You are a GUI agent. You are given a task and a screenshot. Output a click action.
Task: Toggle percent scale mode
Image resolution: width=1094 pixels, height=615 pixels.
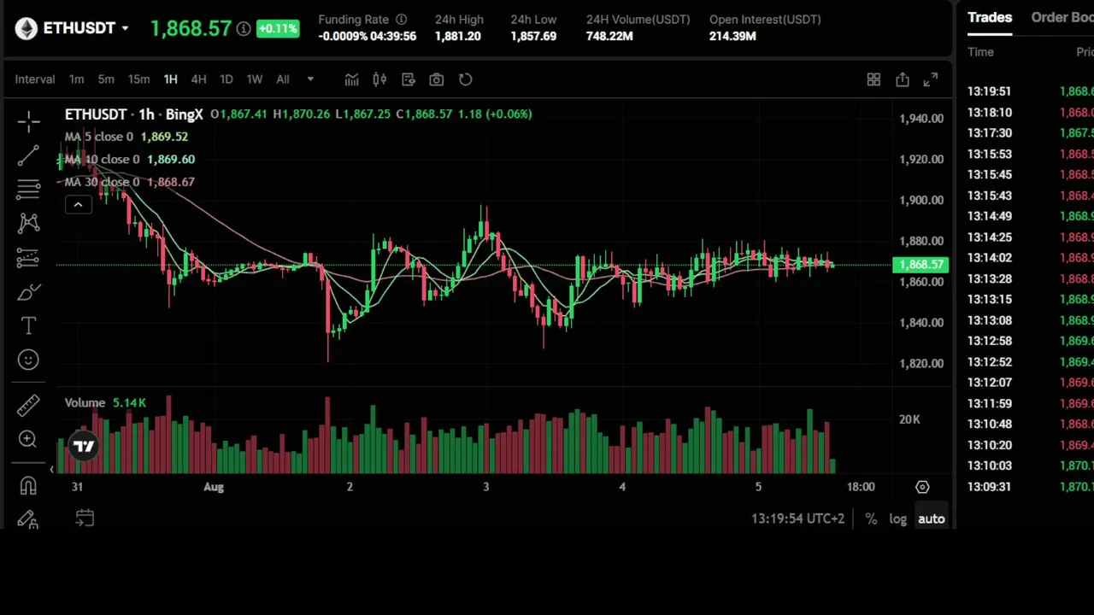point(871,519)
